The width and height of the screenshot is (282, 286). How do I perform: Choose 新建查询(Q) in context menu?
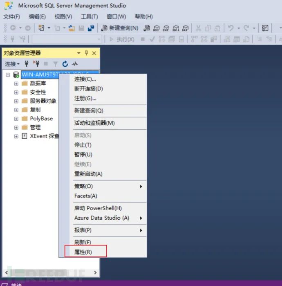(103, 111)
